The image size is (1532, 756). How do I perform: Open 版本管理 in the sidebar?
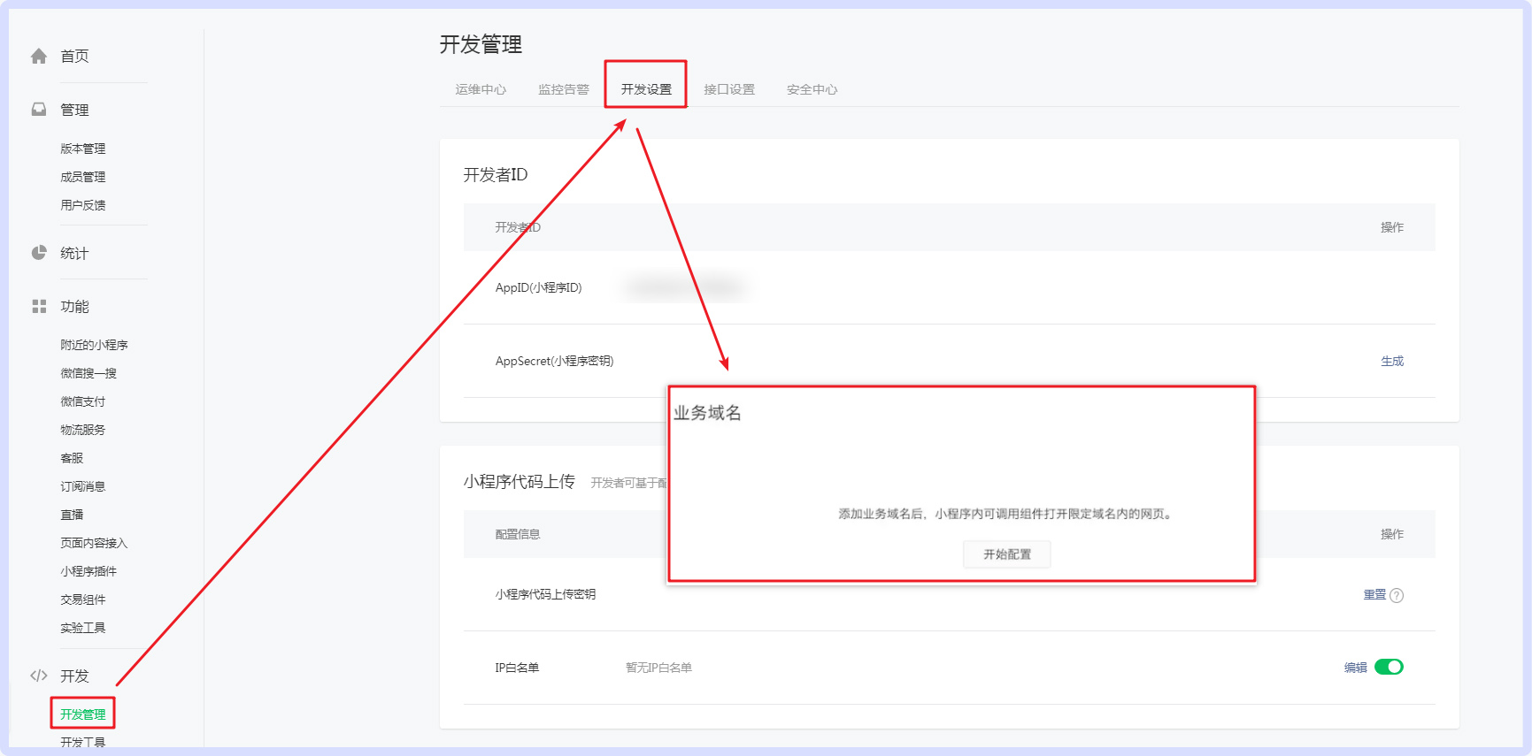pos(82,149)
